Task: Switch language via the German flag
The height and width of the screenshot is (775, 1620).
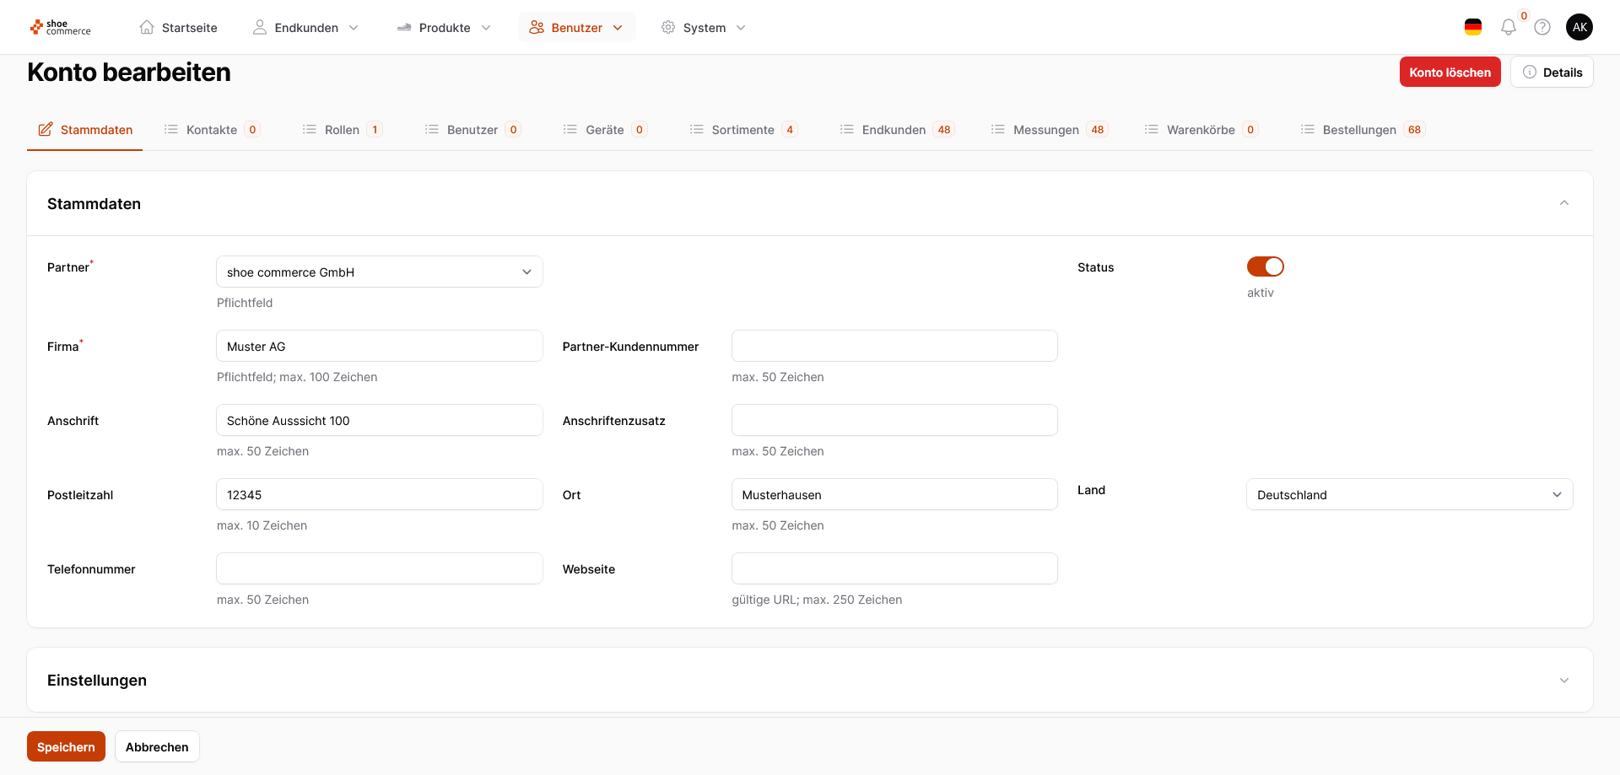Action: click(1473, 28)
